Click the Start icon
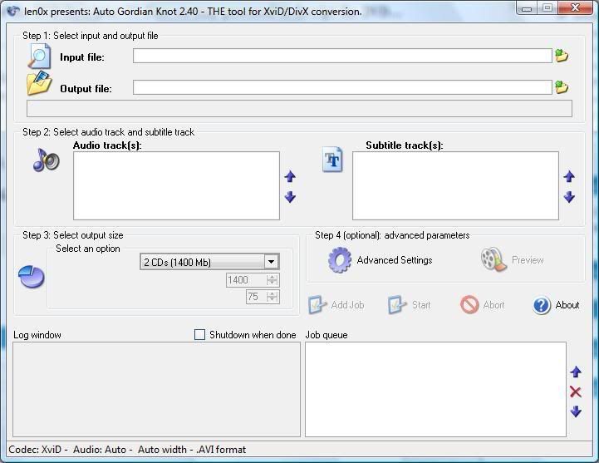Viewport: 599px width, 463px height. pyautogui.click(x=397, y=305)
